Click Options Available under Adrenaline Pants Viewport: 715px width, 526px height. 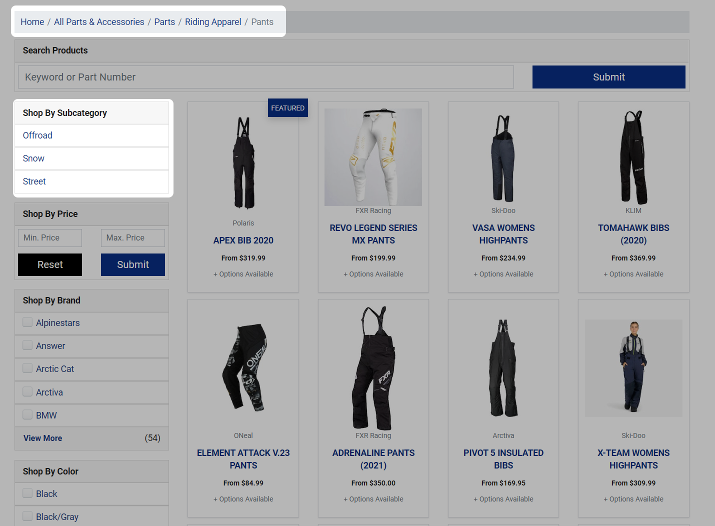point(373,499)
